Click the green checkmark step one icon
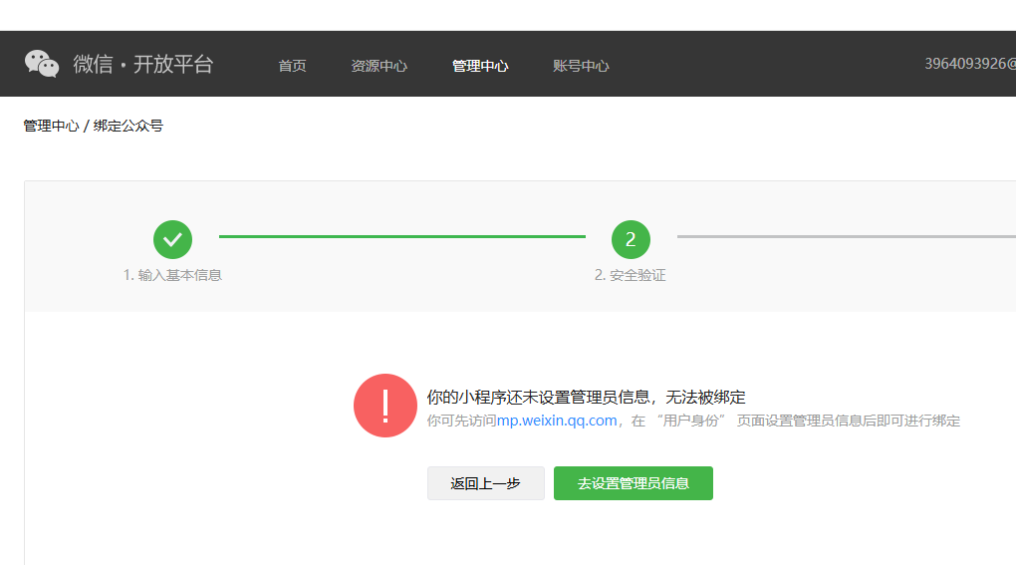This screenshot has height=565, width=1016. click(x=172, y=240)
